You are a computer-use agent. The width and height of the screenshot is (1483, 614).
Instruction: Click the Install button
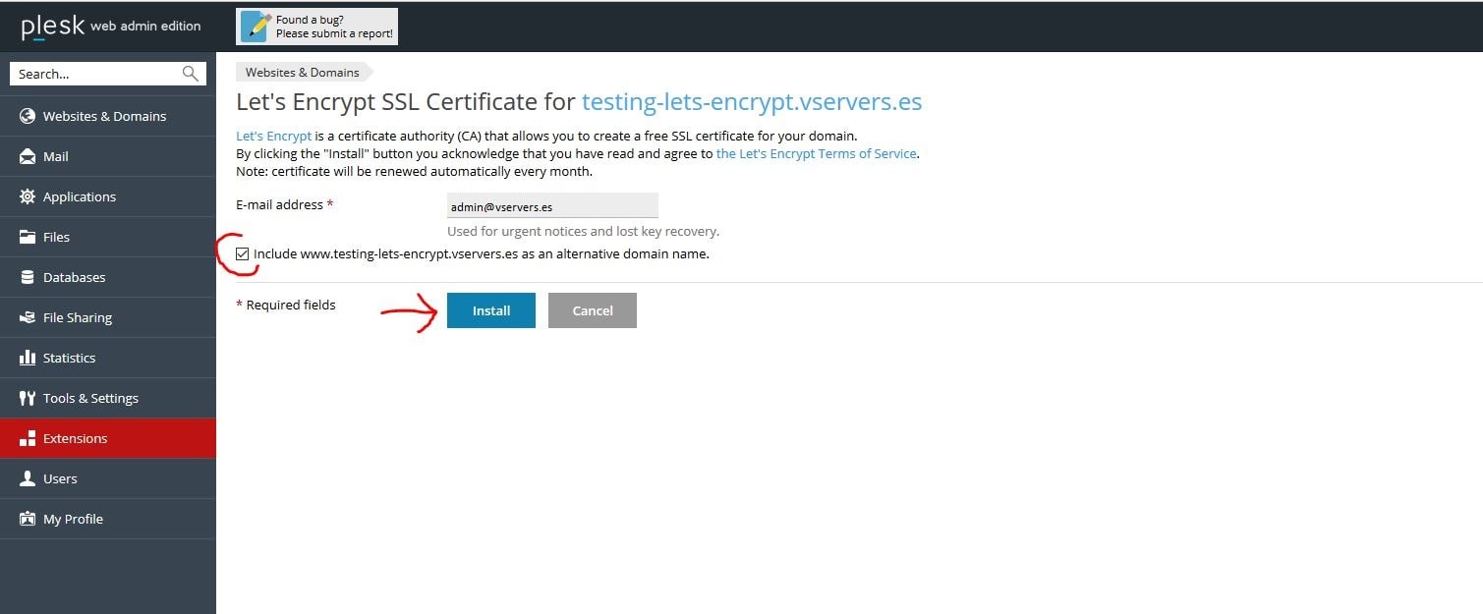click(491, 310)
